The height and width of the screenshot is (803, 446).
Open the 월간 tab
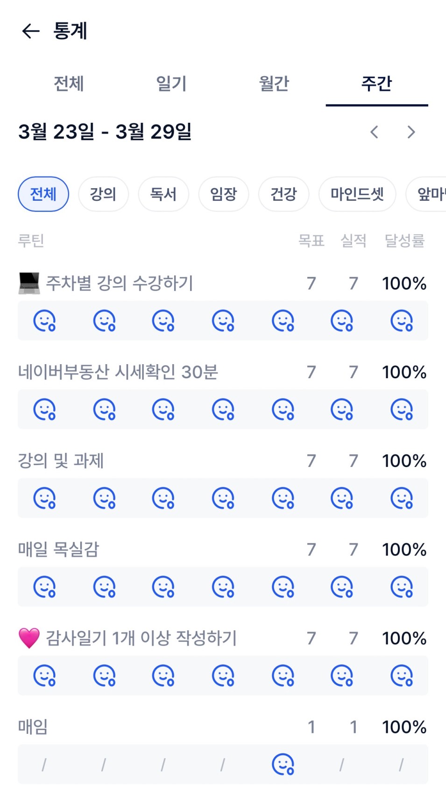click(x=274, y=84)
